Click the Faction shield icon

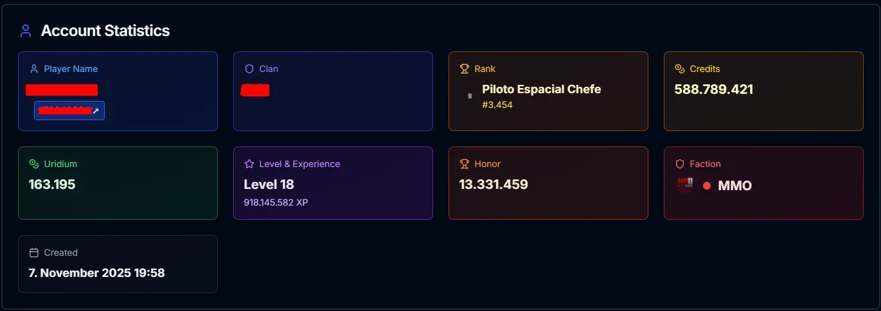pos(680,164)
